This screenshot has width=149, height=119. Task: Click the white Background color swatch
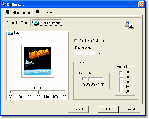pyautogui.click(x=85, y=53)
